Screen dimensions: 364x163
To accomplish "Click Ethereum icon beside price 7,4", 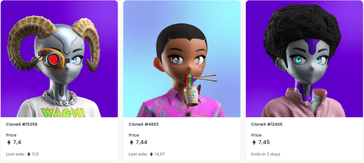I will (9, 142).
